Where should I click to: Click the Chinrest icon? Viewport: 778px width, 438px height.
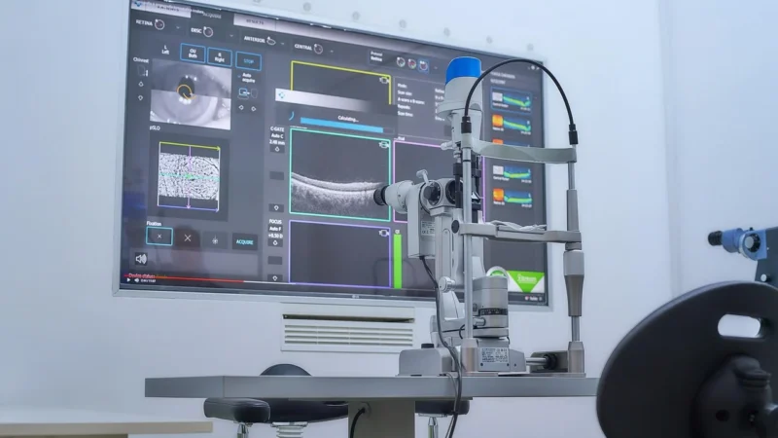[141, 71]
